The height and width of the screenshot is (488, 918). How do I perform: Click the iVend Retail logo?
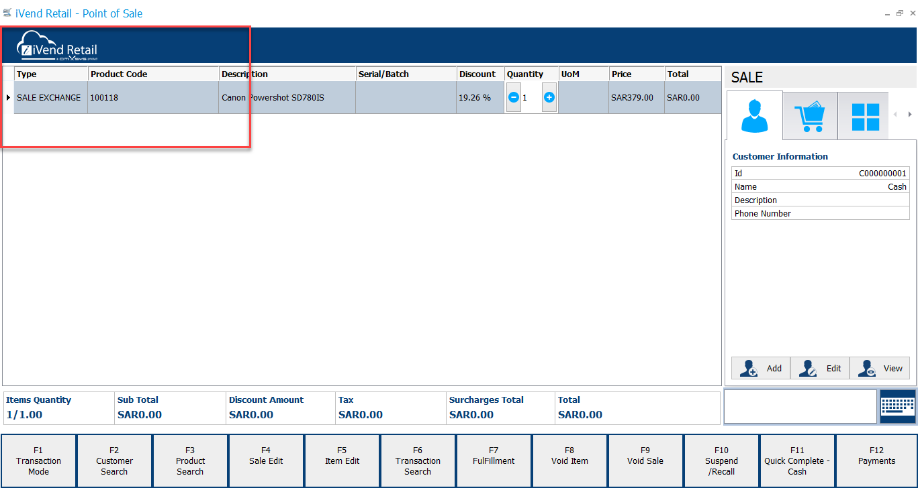tap(57, 46)
